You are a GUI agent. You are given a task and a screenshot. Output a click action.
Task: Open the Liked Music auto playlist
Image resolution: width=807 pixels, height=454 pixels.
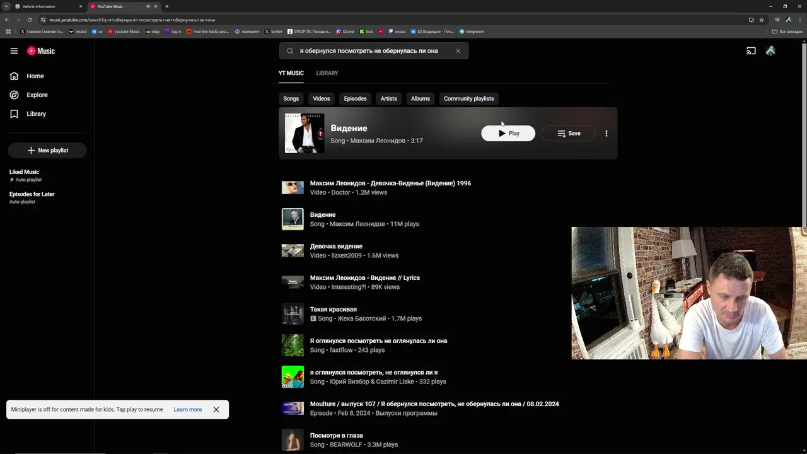pos(25,176)
